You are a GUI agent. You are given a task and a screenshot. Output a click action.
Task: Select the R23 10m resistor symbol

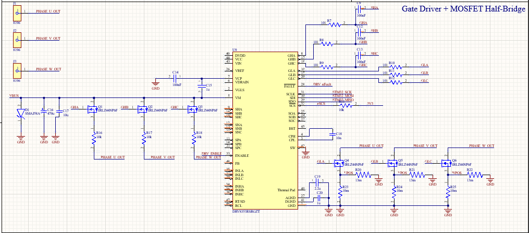click(340, 192)
